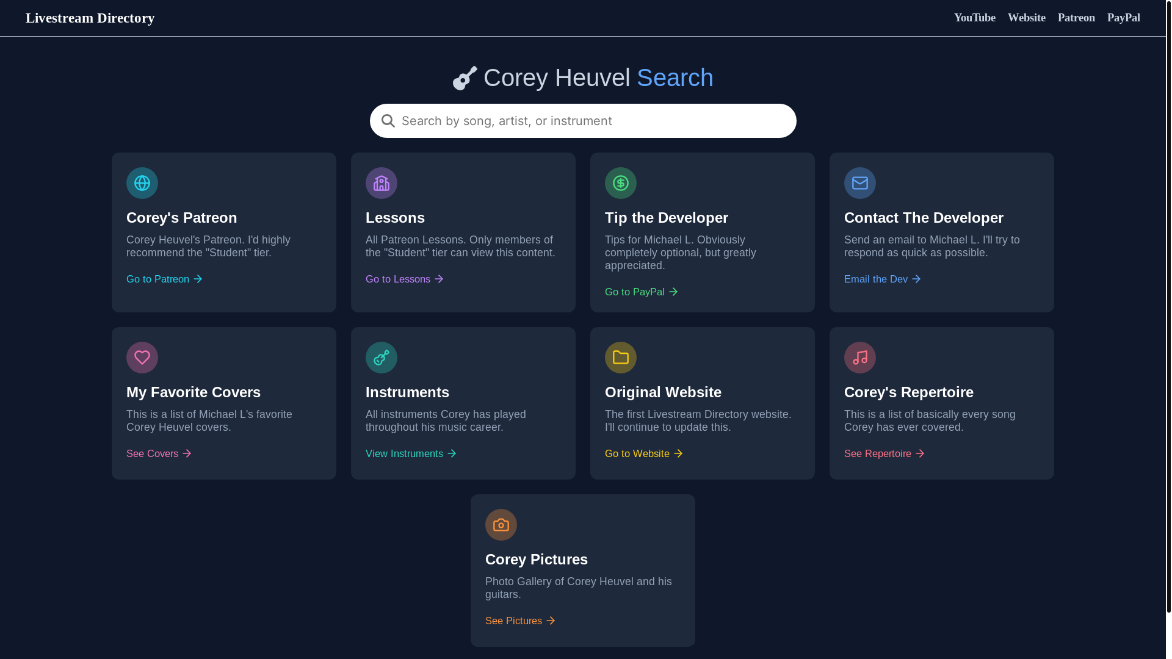Viewport: 1172px width, 659px height.
Task: Follow the Go to Lessons link
Action: tap(405, 279)
